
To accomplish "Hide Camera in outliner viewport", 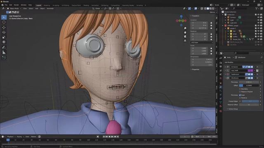I will tap(259, 17).
